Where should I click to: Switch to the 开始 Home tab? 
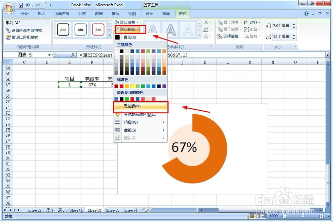pos(25,14)
